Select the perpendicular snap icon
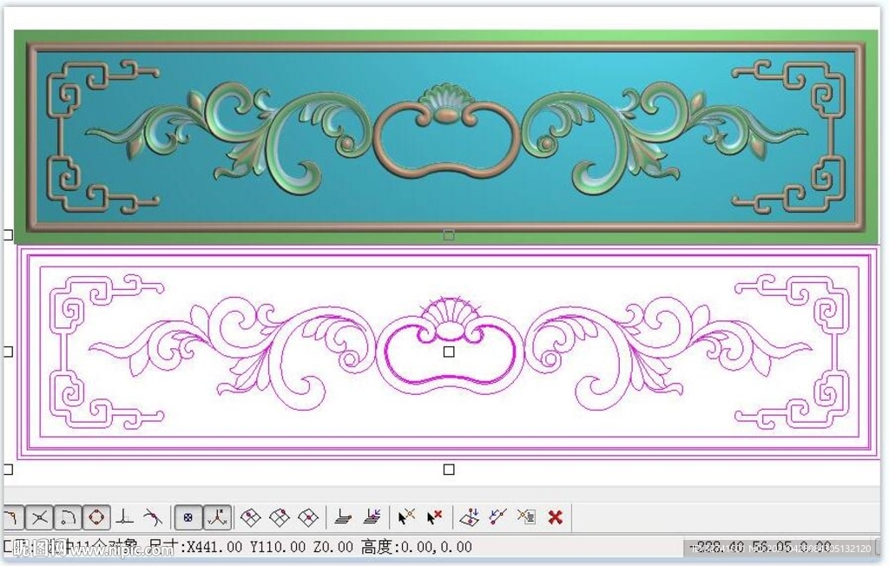The height and width of the screenshot is (566, 889). (125, 518)
